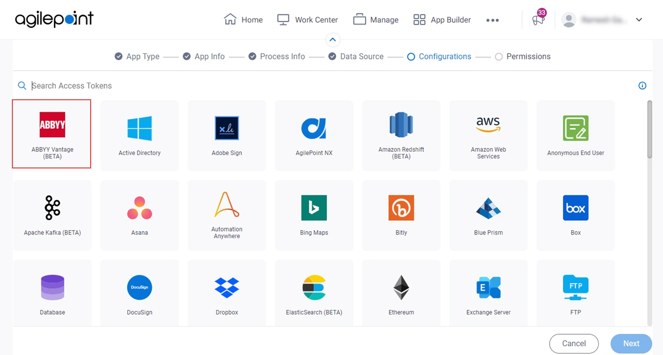Jump to the Permissions step
This screenshot has width=663, height=355.
tap(523, 56)
